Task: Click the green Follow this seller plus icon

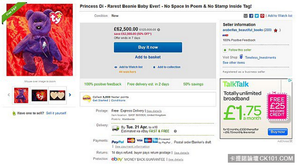Action: point(225,50)
